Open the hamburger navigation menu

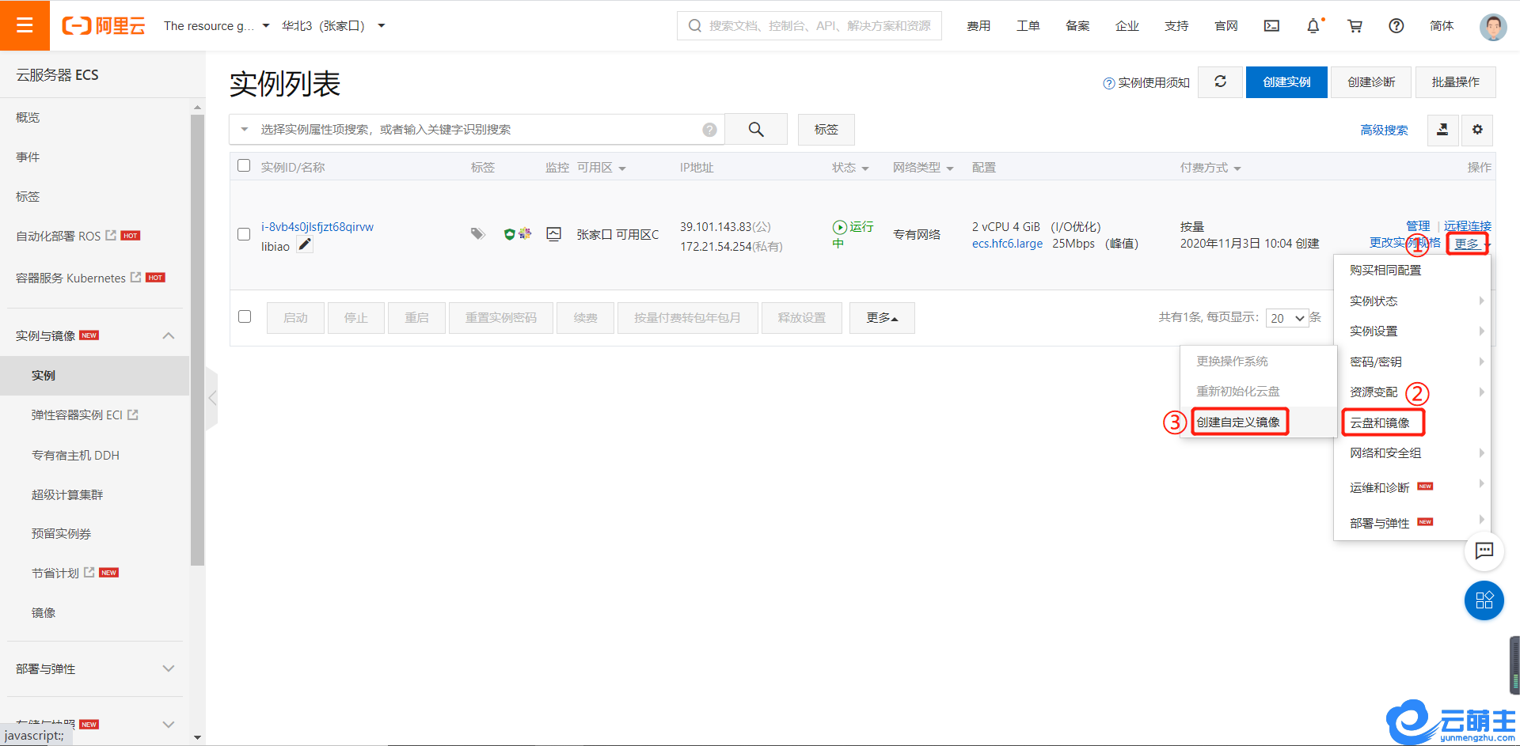coord(25,25)
